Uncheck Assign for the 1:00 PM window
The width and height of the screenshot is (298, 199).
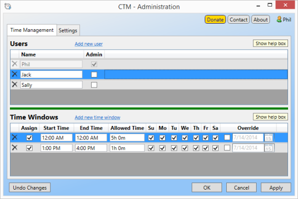[x=29, y=148]
